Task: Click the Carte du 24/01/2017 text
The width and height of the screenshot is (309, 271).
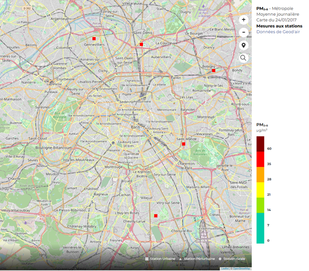Action: coord(276,20)
